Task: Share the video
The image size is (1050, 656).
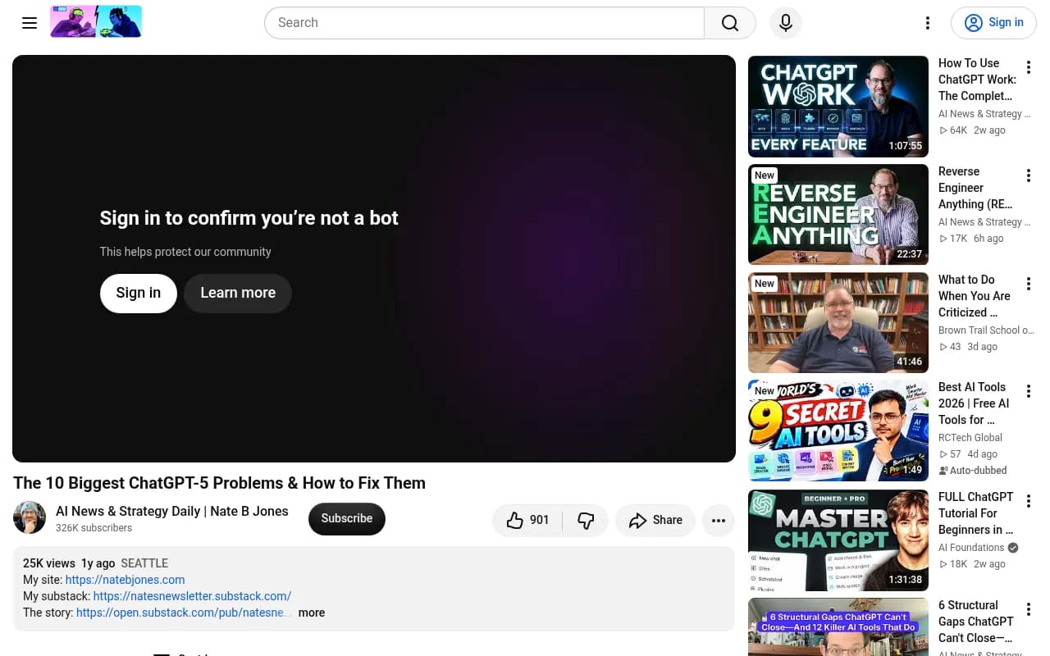Action: point(655,520)
